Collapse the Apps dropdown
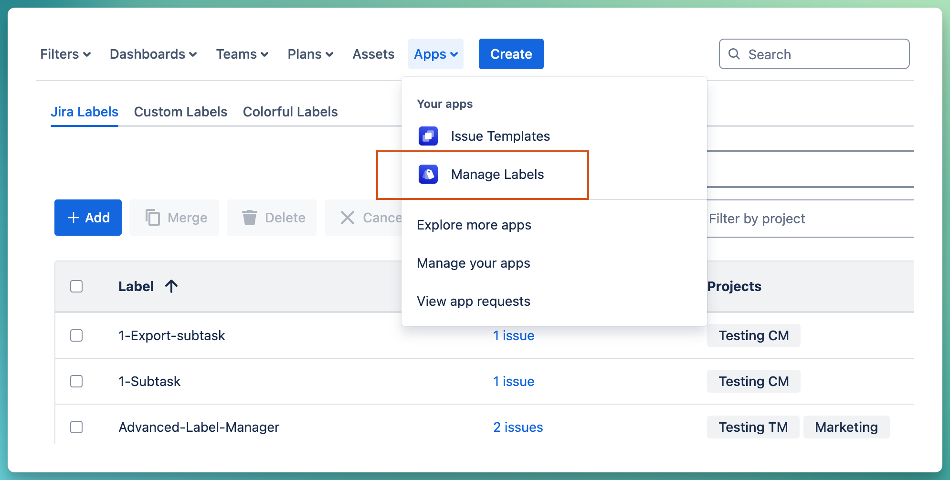 [435, 54]
